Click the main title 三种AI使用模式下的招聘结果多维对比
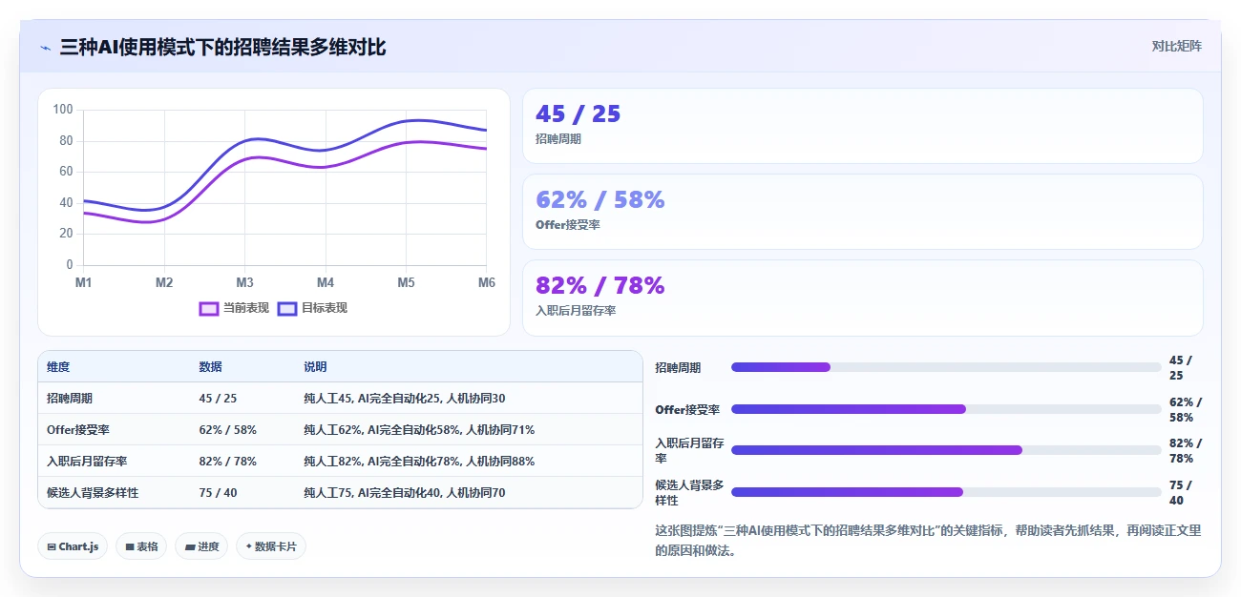 [x=222, y=47]
